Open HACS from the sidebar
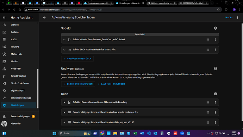Screen dimensions: 243x137 (x=19, y=40)
